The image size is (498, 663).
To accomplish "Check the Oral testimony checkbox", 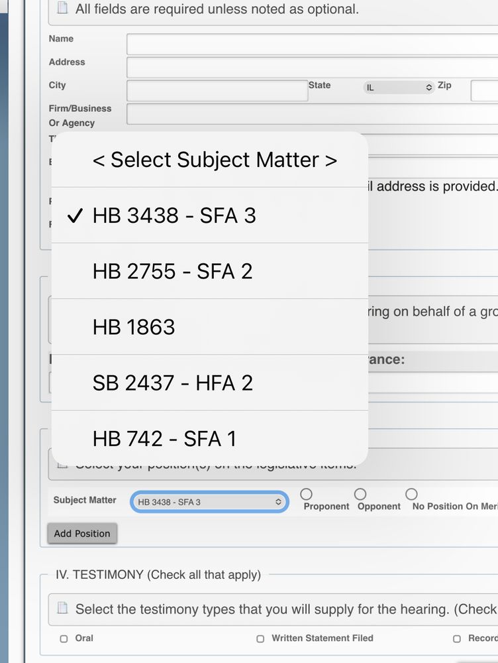I will [63, 638].
